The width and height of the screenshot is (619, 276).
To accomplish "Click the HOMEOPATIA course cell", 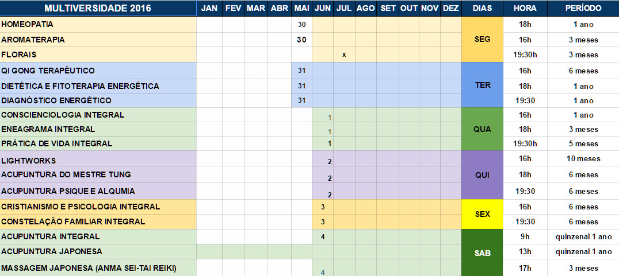I will point(98,25).
